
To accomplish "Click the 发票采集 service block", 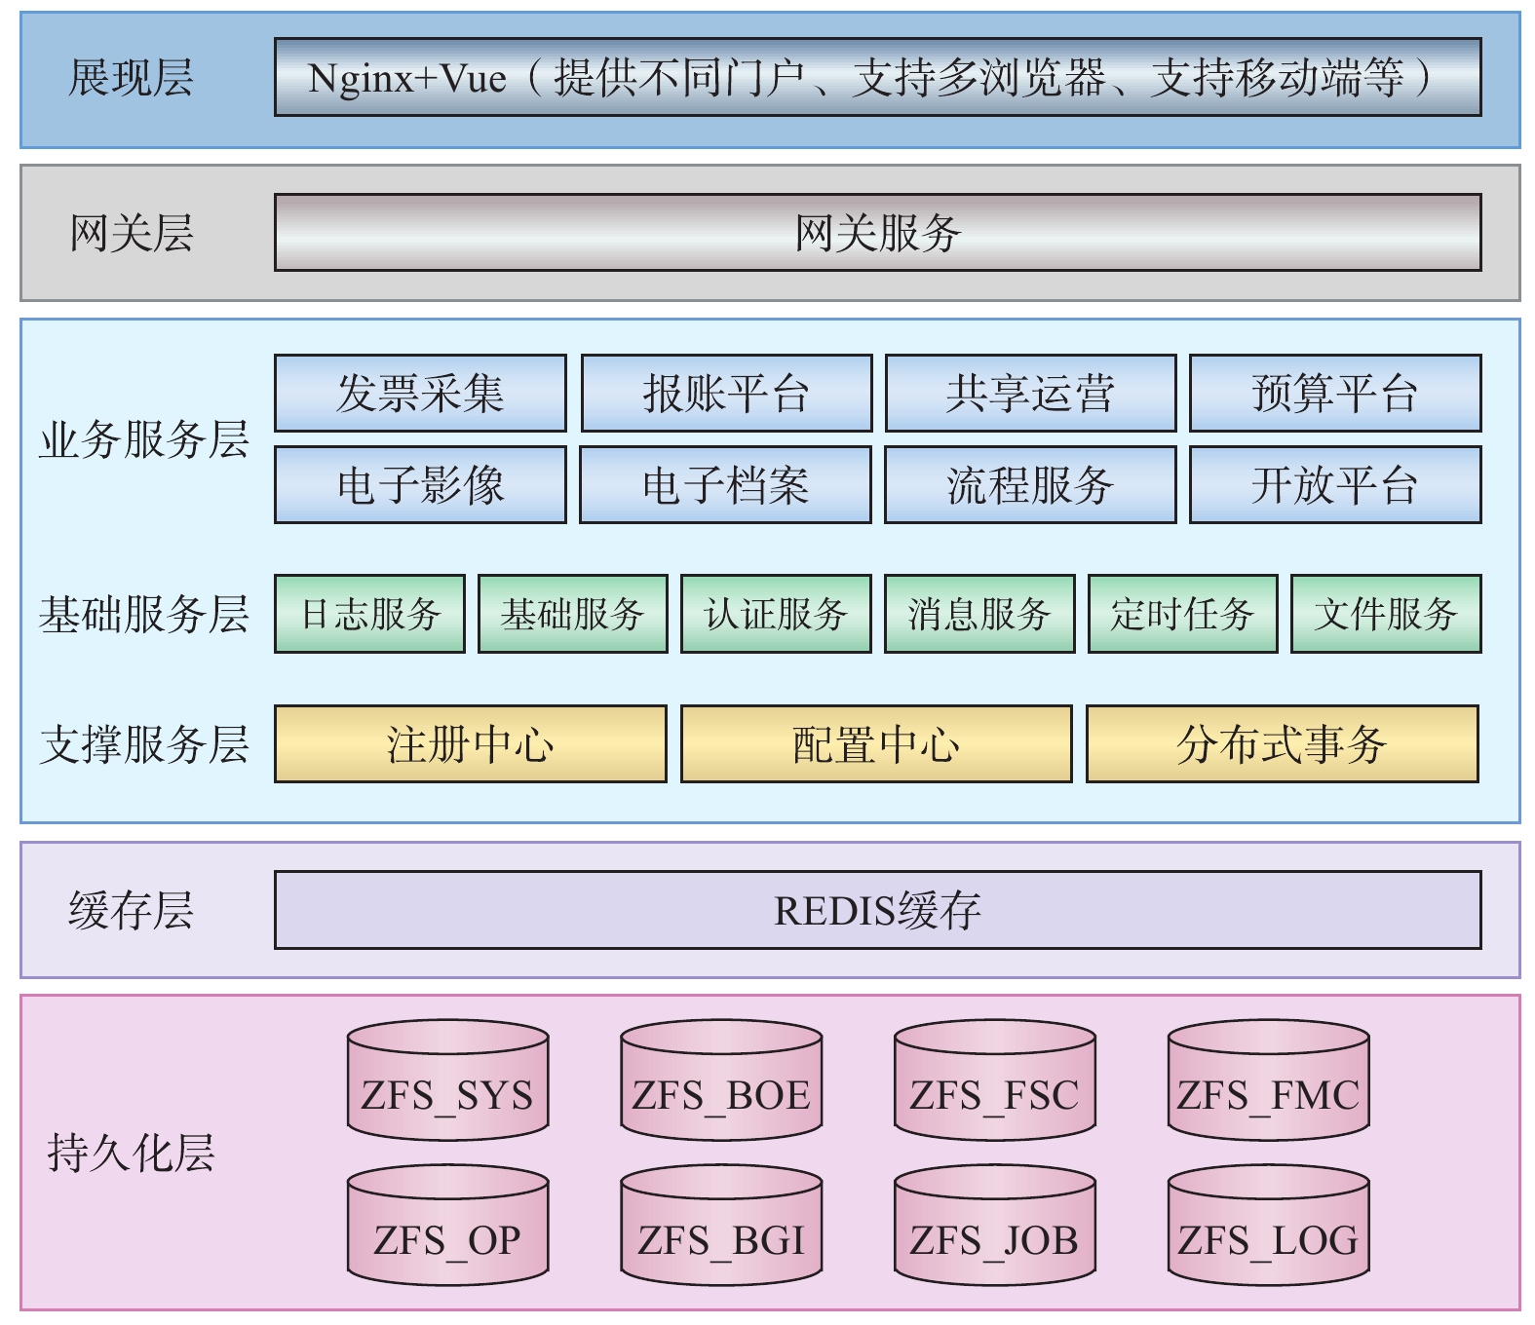I will coord(420,393).
